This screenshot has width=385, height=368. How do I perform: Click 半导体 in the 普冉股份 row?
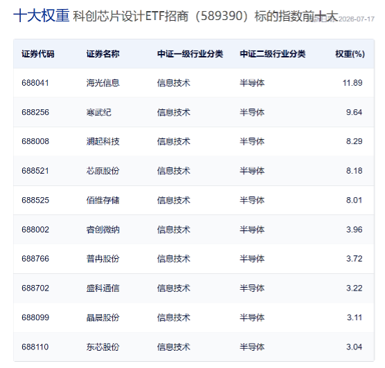[252, 259]
